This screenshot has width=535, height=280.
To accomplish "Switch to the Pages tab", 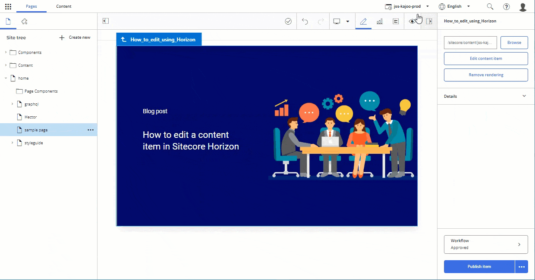I will (31, 6).
